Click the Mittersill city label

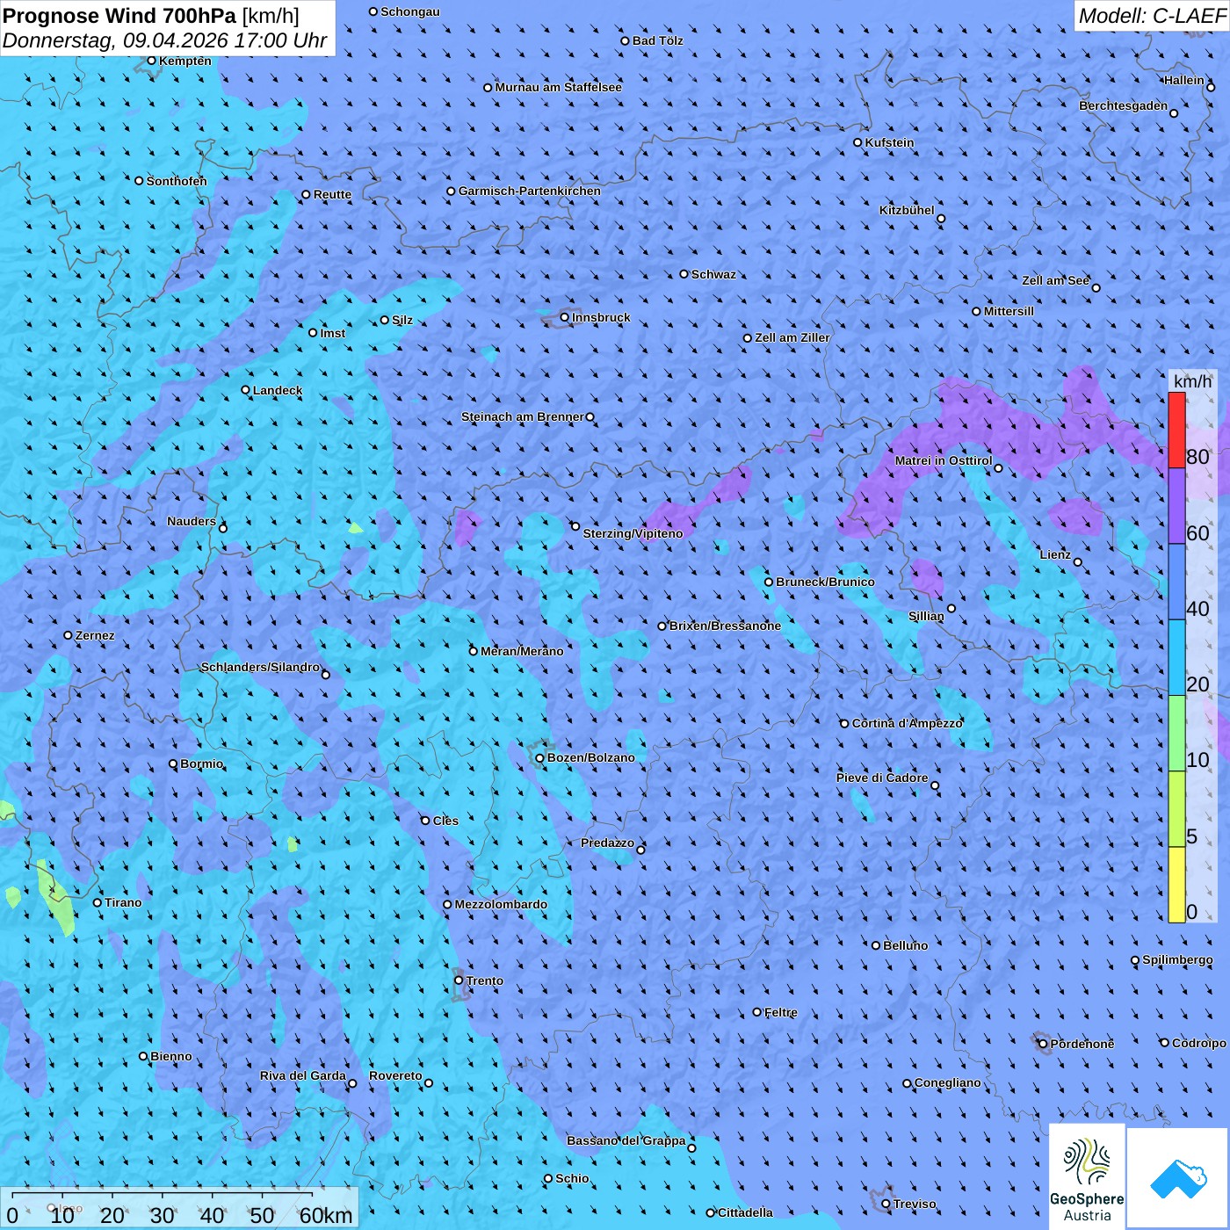pos(1009,311)
